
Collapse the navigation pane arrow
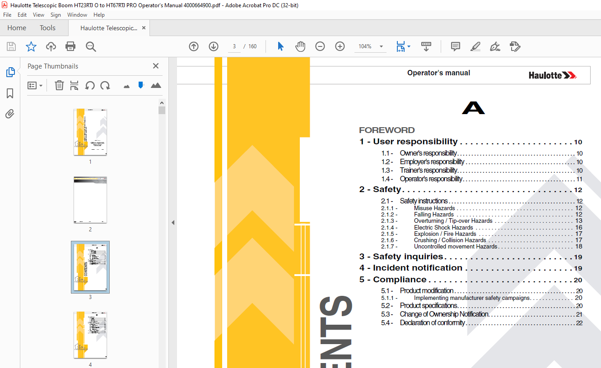pyautogui.click(x=172, y=222)
